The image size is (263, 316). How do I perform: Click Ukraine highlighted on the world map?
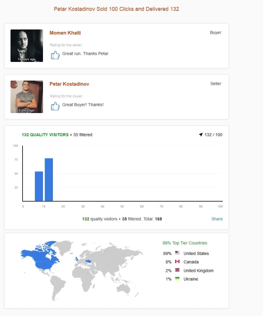(x=88, y=261)
